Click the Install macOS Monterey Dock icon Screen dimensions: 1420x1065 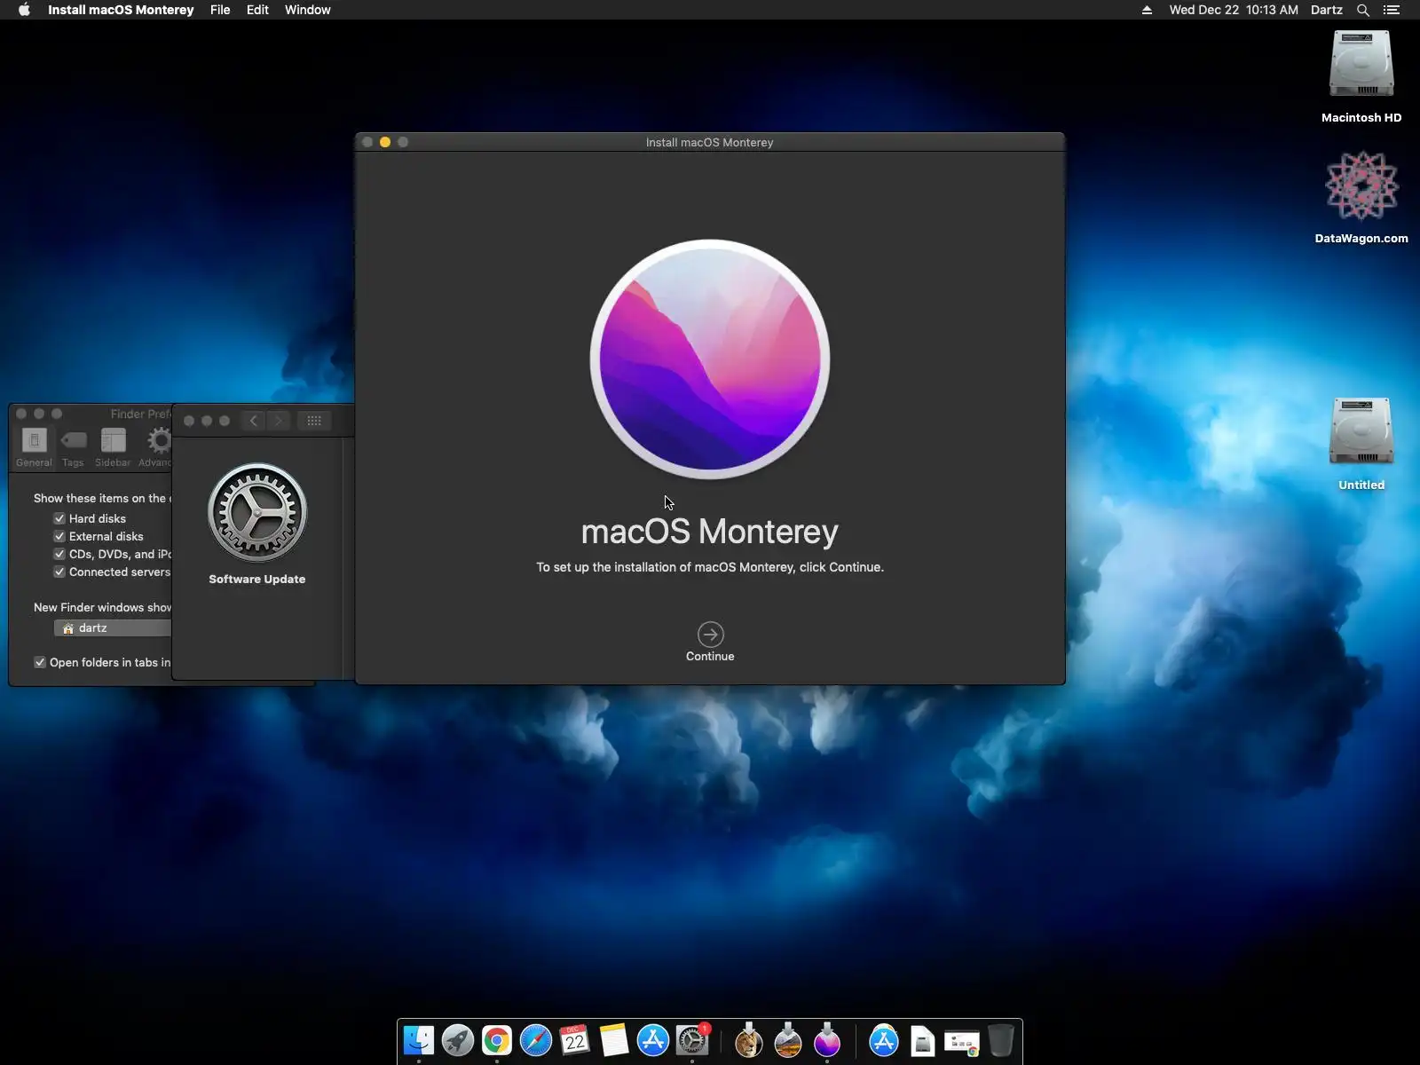(x=827, y=1040)
